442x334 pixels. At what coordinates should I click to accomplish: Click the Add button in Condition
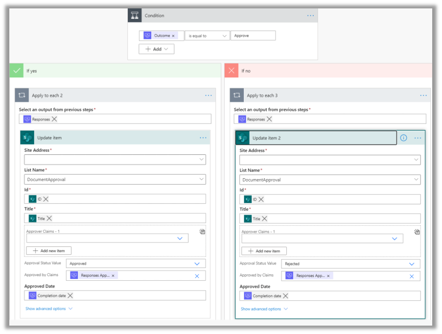(157, 49)
